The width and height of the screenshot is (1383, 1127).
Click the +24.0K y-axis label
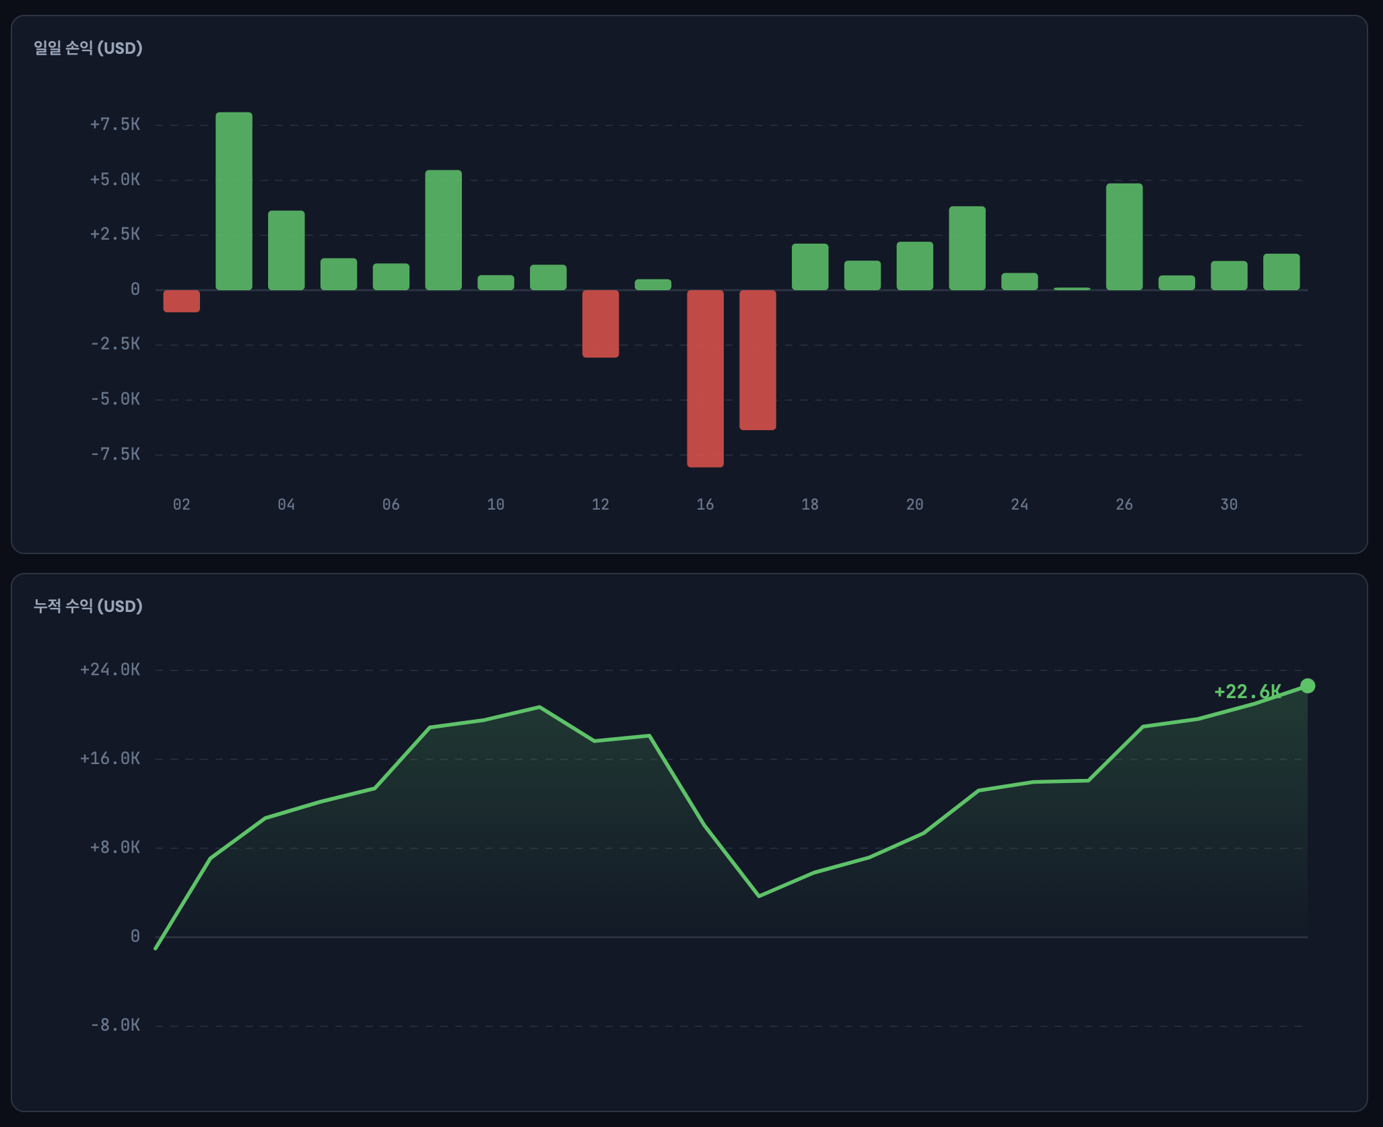point(110,670)
